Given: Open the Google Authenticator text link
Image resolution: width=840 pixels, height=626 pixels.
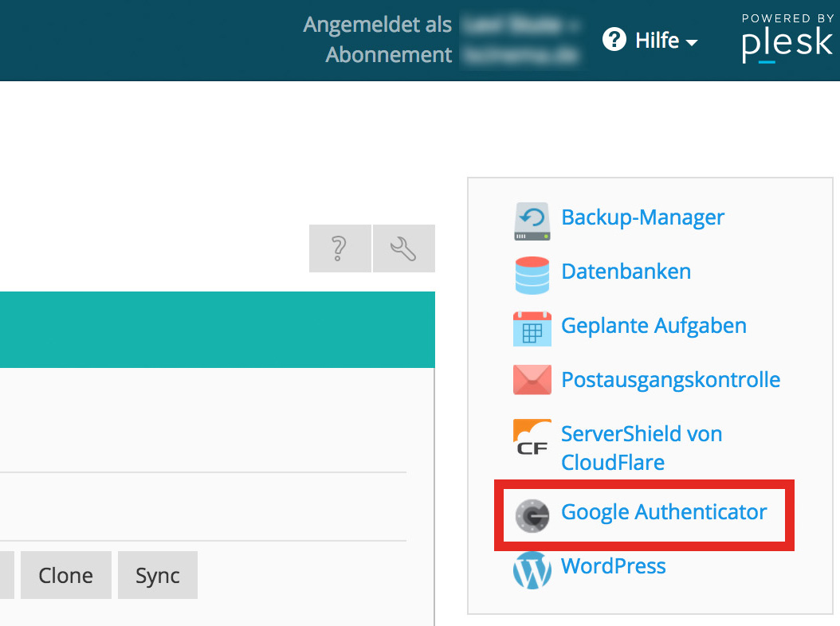Looking at the screenshot, I should (x=664, y=512).
